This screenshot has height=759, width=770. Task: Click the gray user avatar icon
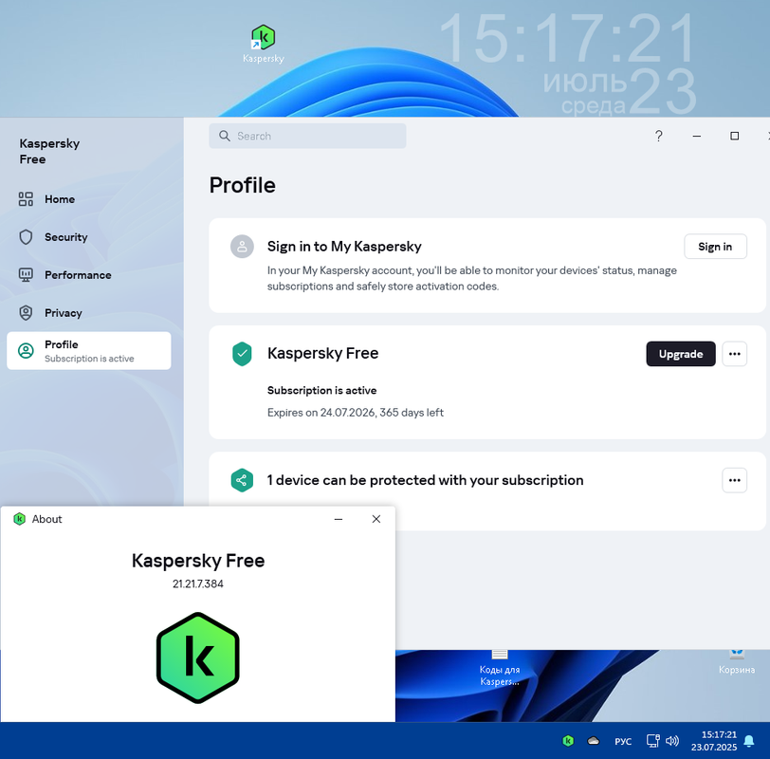242,247
